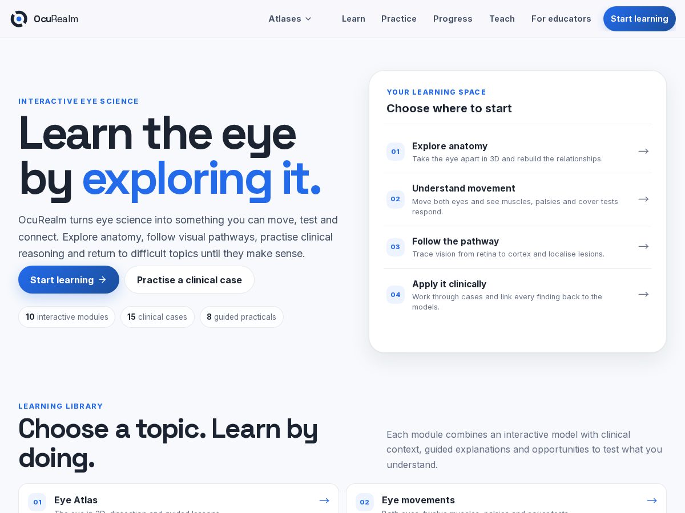The height and width of the screenshot is (513, 685).
Task: Select the 04 badge beside Apply it clinically
Action: point(396,295)
